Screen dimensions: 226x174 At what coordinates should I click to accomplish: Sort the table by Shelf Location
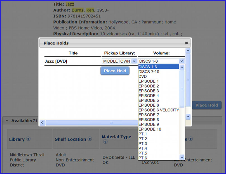pos(70,139)
